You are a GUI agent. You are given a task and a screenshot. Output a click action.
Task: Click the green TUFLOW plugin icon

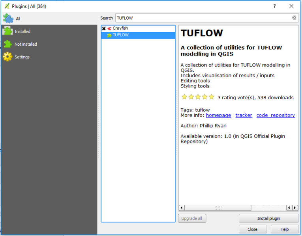click(109, 35)
